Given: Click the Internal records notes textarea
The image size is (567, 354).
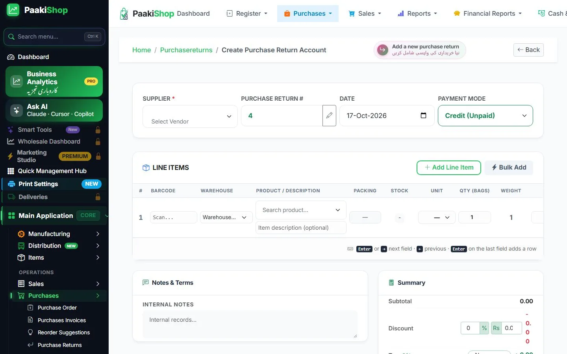Looking at the screenshot, I should pos(250,324).
